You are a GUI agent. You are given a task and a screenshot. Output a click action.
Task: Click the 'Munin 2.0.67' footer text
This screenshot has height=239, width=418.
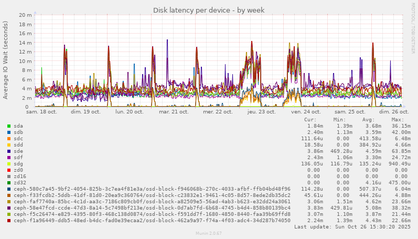coord(209,233)
